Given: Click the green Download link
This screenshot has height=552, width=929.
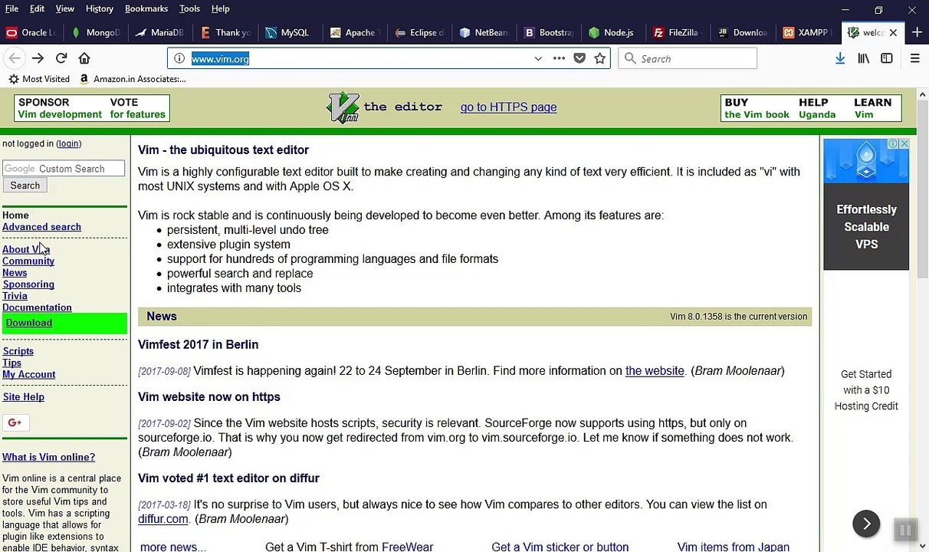Looking at the screenshot, I should coord(29,323).
